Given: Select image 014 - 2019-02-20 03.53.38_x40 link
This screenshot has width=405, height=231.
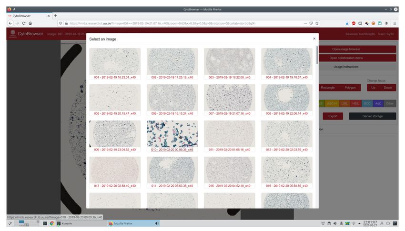Looking at the screenshot, I should click(172, 186).
